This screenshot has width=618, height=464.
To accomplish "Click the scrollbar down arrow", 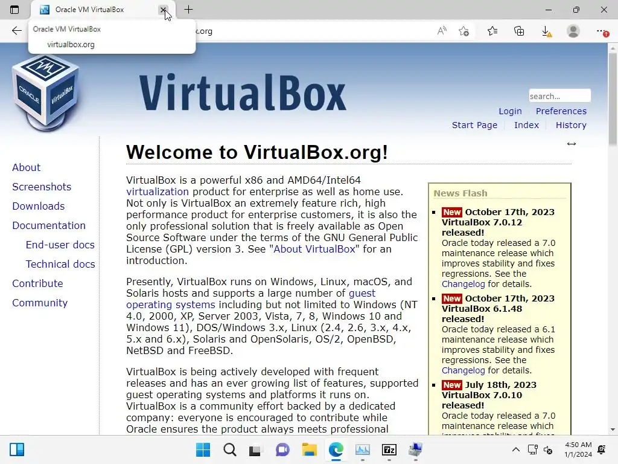I will 613,430.
